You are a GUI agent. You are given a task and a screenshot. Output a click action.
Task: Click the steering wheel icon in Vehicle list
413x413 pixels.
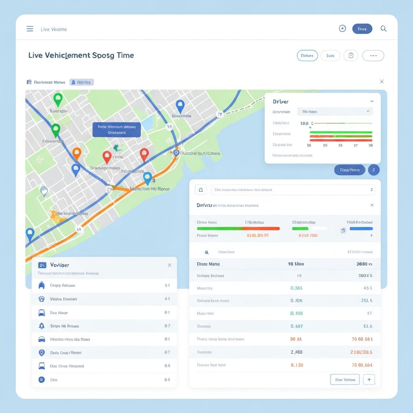(41, 299)
